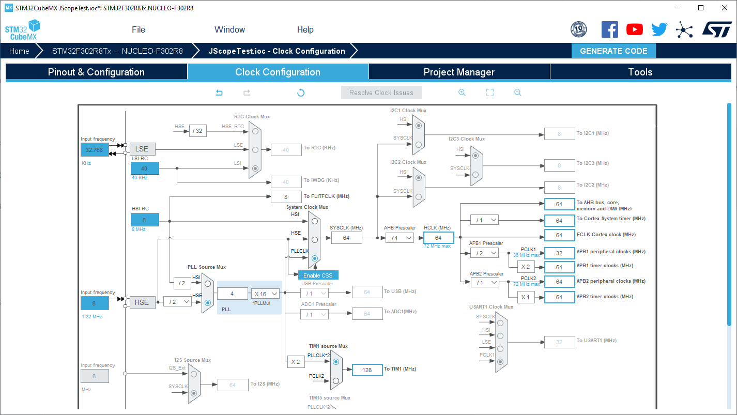
Task: Select HSI input on System Clock Mux
Action: pos(315,221)
